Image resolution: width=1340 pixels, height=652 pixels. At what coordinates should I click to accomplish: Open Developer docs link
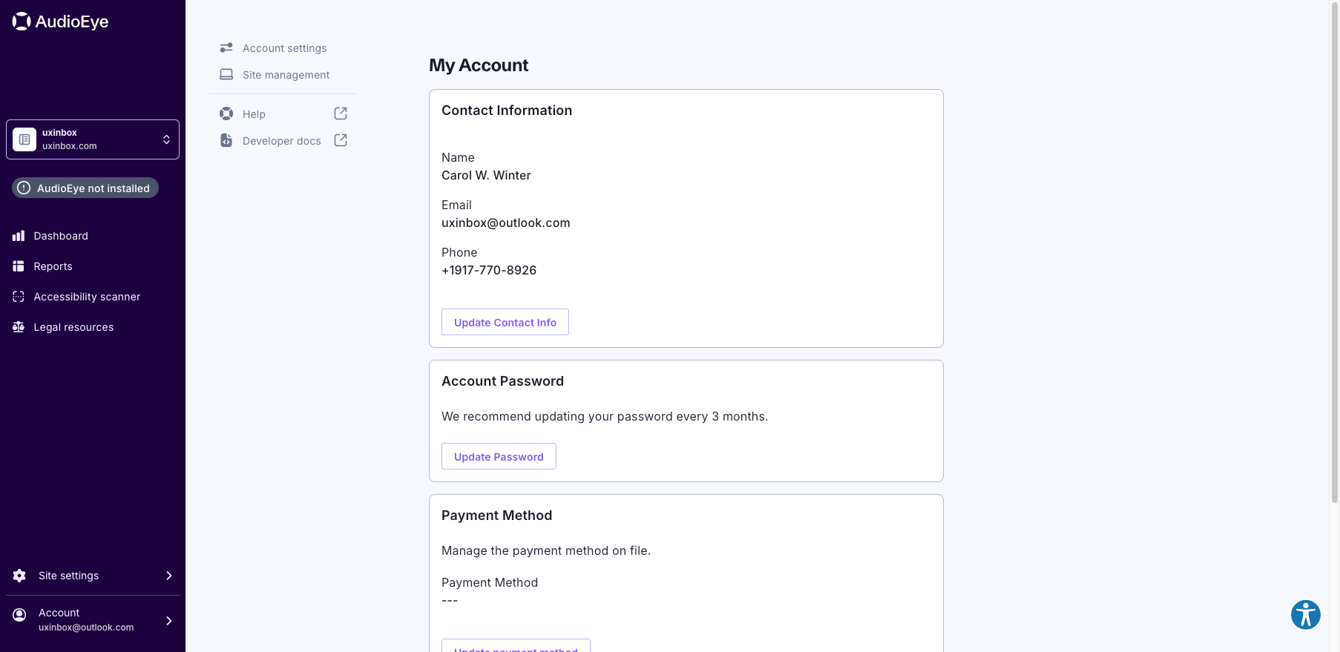(x=283, y=140)
